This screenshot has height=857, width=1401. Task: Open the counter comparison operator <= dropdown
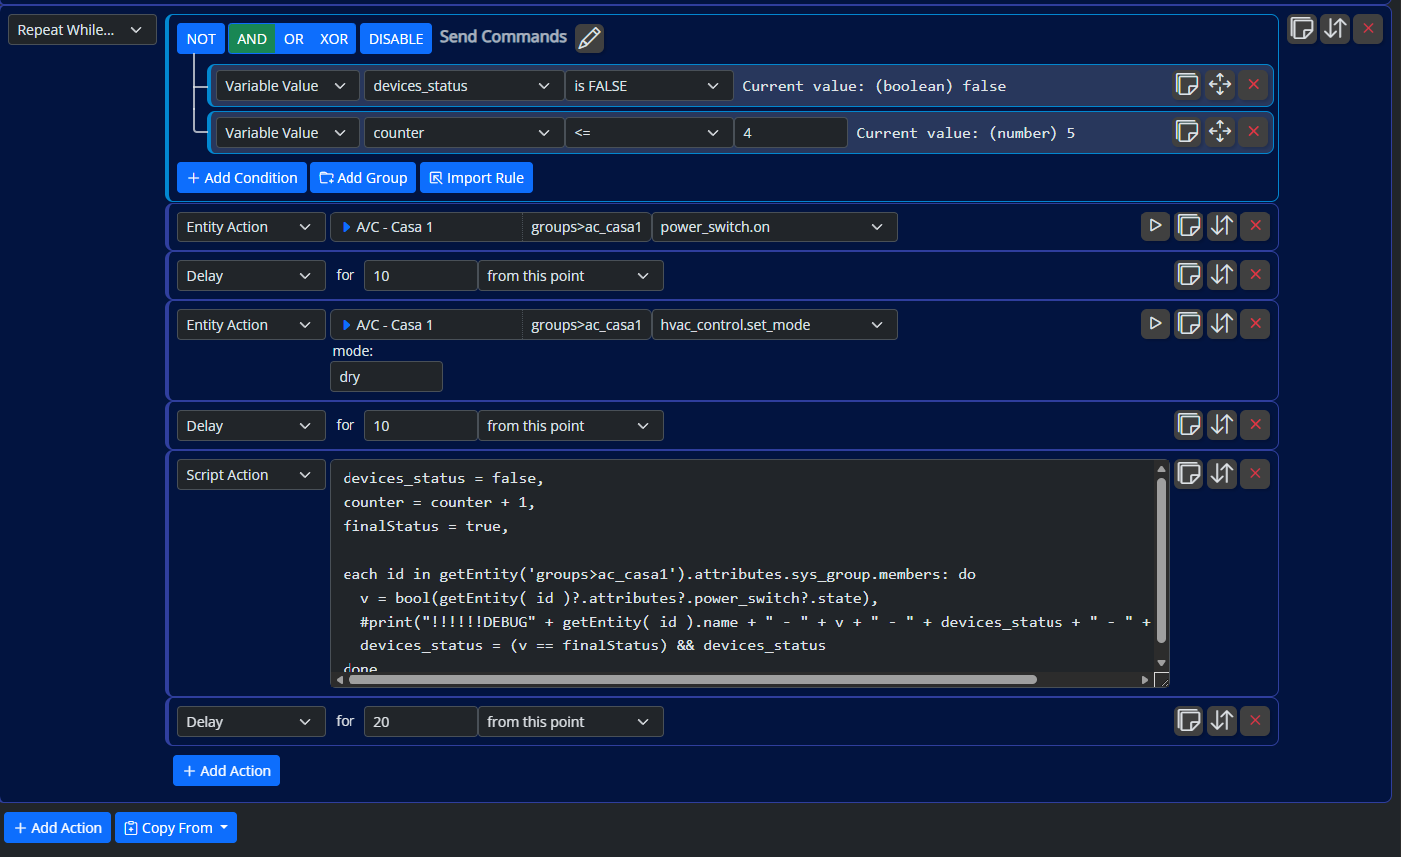click(647, 133)
